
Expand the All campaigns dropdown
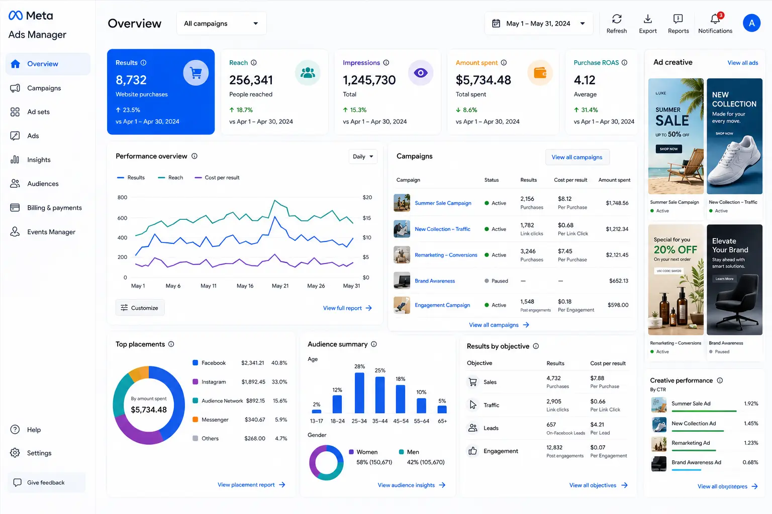(x=221, y=24)
